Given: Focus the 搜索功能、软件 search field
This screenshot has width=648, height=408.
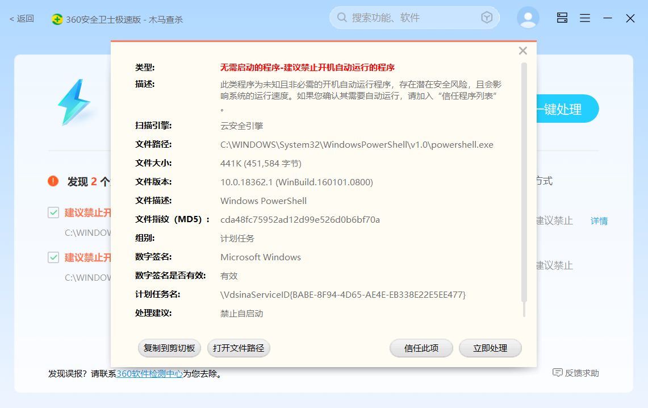Looking at the screenshot, I should (x=414, y=18).
